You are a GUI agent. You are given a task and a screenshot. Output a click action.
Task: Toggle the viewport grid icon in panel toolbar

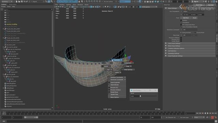tap(73, 7)
